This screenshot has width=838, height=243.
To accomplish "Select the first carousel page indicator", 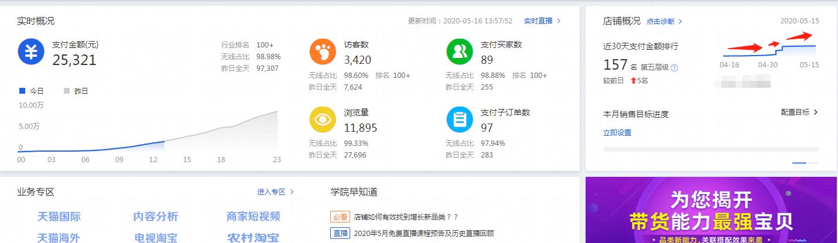I will point(799,163).
